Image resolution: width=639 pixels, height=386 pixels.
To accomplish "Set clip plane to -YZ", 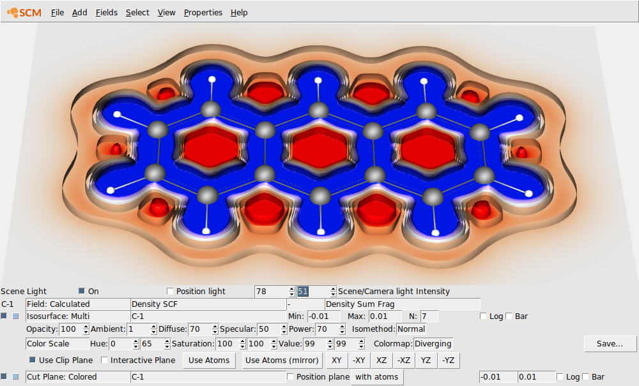I will click(449, 360).
